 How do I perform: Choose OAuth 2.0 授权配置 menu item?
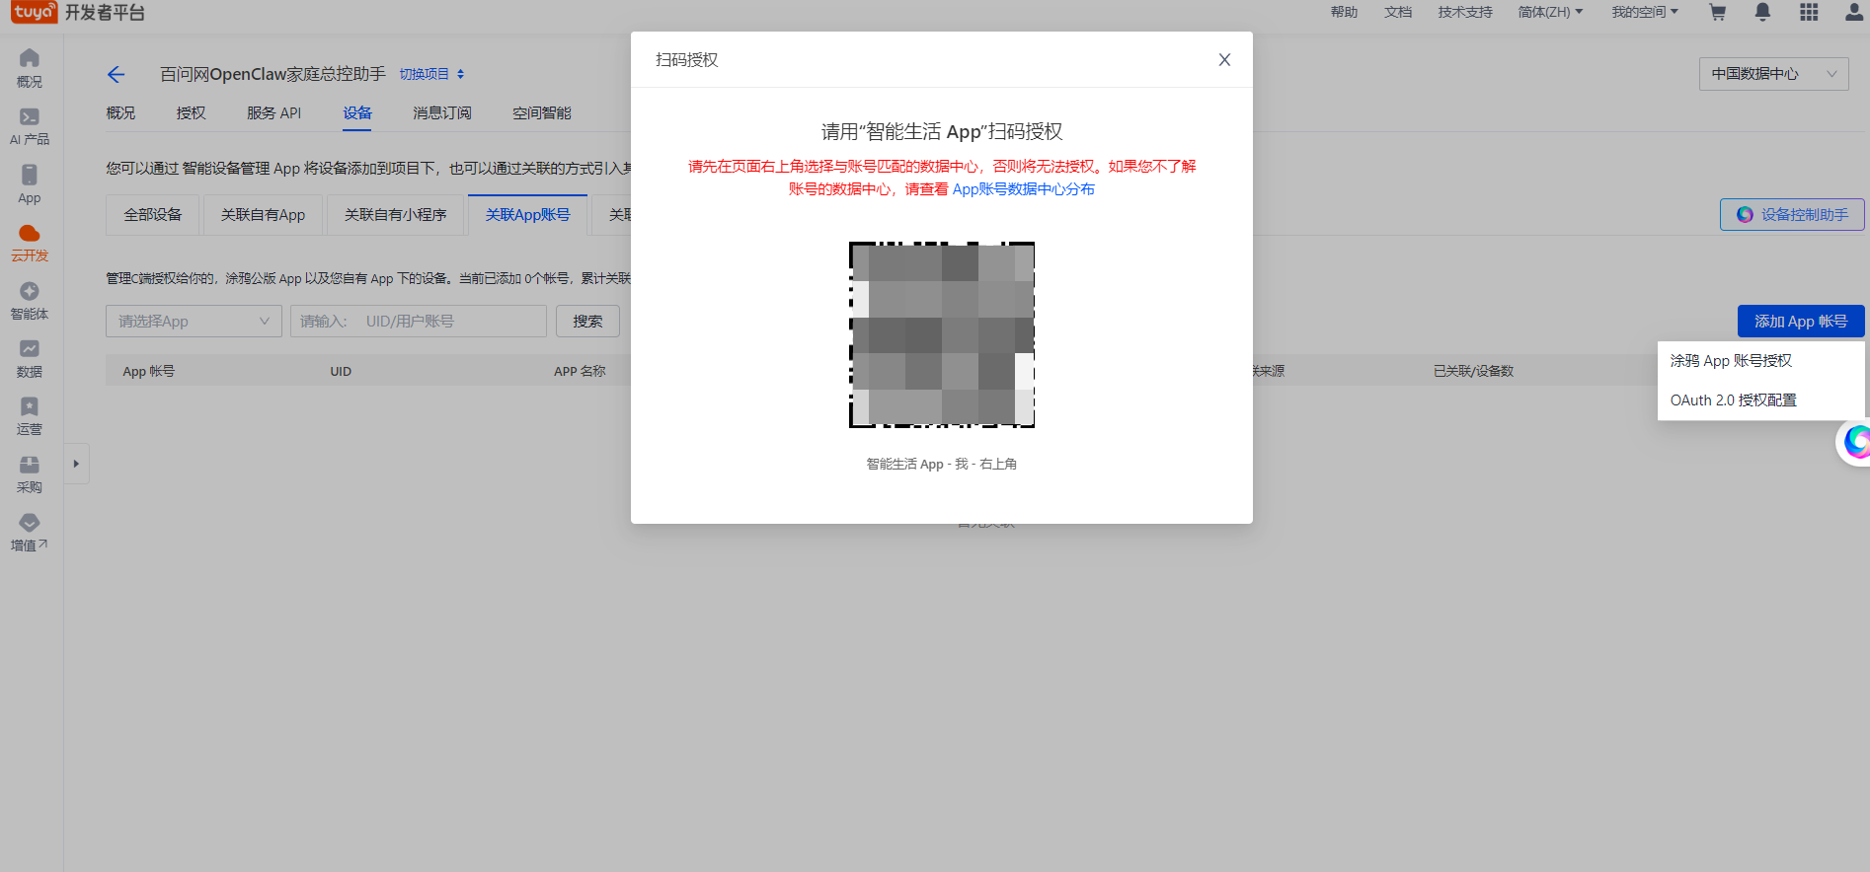tap(1760, 400)
